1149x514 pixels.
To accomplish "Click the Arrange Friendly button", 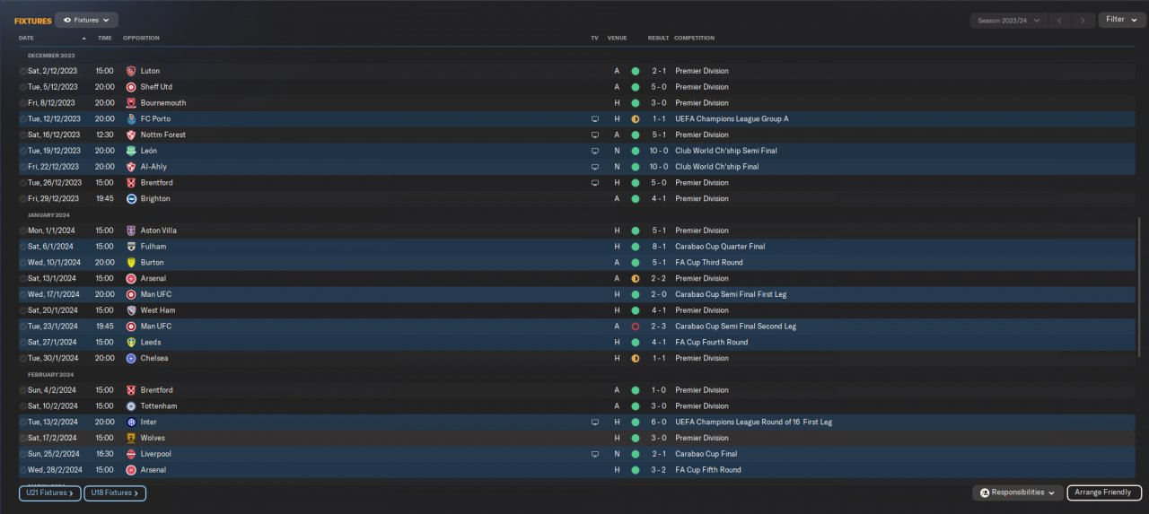I will coord(1103,492).
